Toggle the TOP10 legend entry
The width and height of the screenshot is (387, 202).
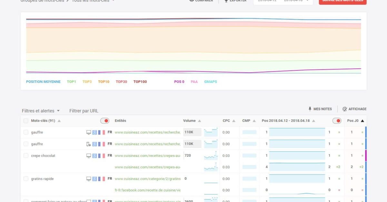(104, 82)
